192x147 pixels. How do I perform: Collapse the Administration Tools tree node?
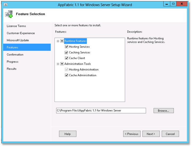click(x=58, y=64)
